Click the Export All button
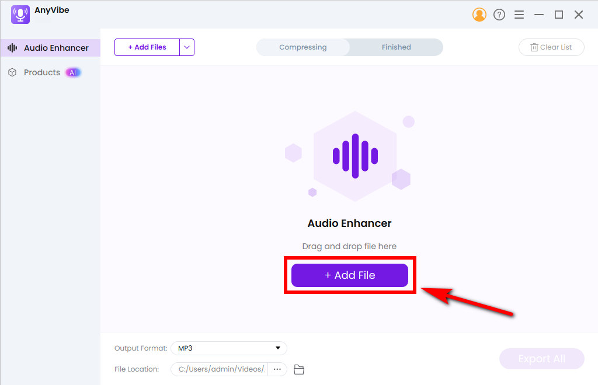 click(x=542, y=359)
